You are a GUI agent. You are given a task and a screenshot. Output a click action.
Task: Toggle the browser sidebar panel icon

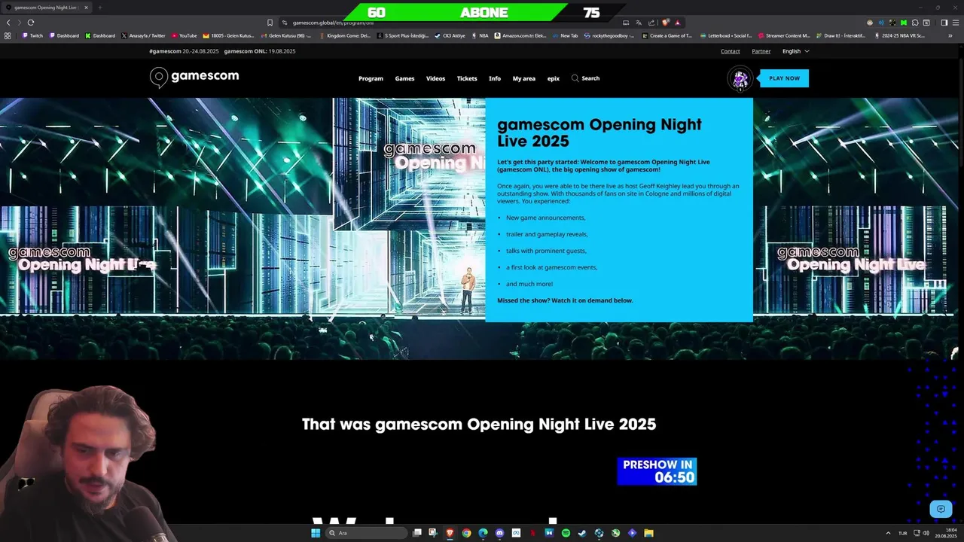(x=944, y=23)
